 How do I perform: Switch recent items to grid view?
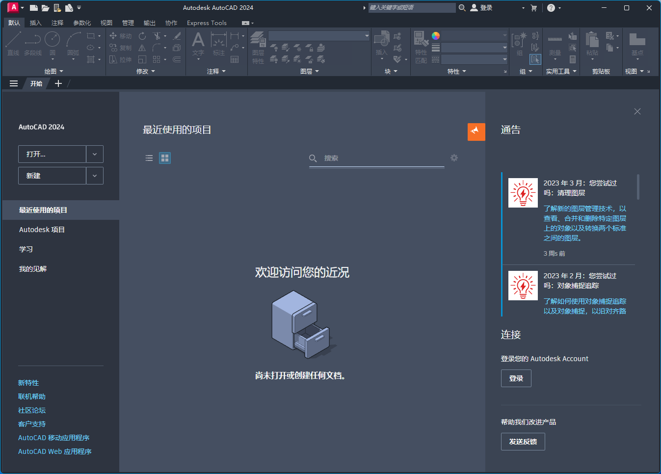click(165, 158)
